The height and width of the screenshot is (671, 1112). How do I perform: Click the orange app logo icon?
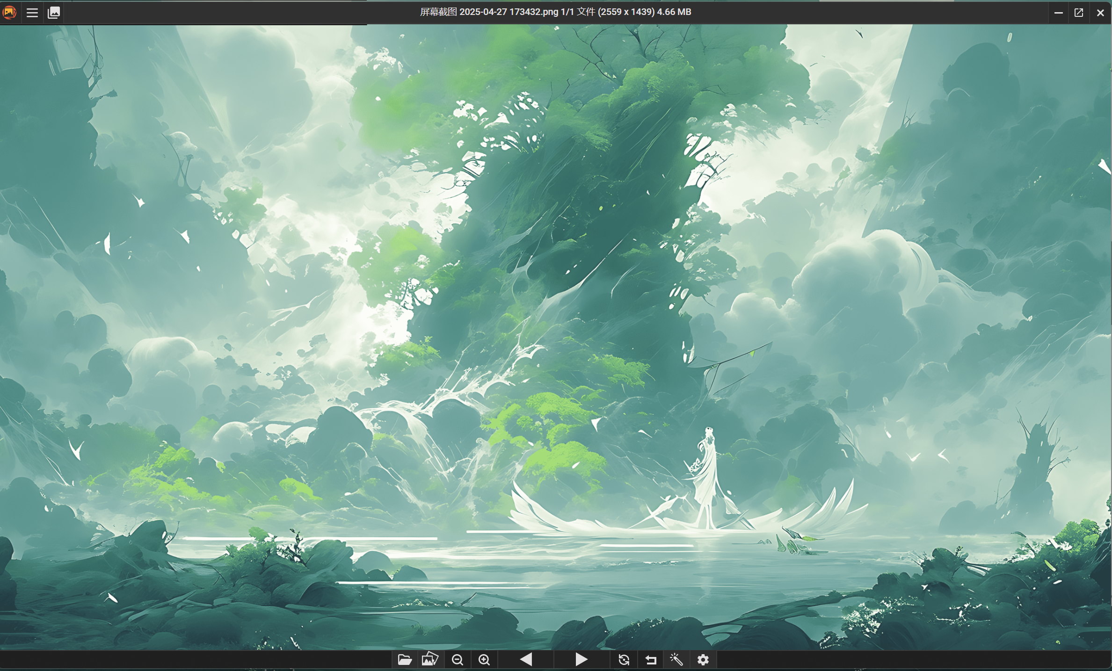point(9,12)
